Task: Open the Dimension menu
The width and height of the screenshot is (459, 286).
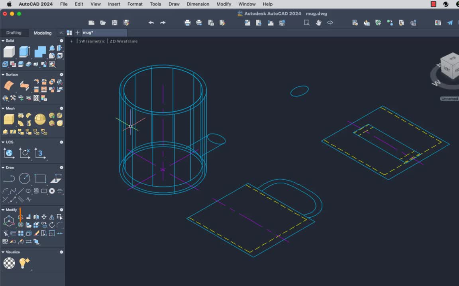Action: click(x=198, y=4)
